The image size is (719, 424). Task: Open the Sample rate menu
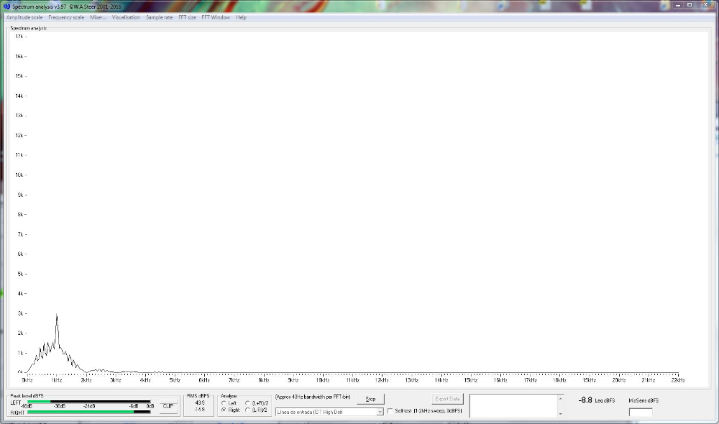[159, 17]
